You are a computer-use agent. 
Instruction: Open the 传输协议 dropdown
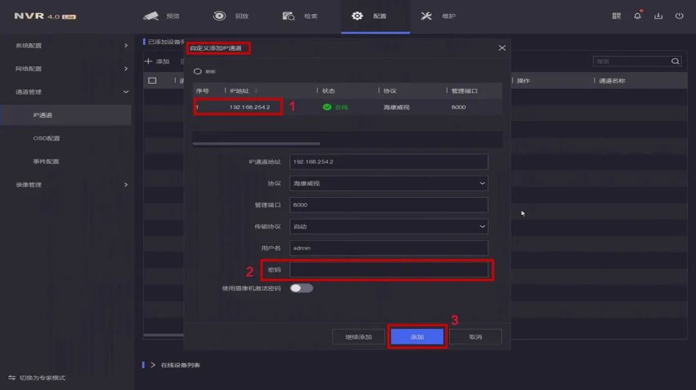pos(388,227)
